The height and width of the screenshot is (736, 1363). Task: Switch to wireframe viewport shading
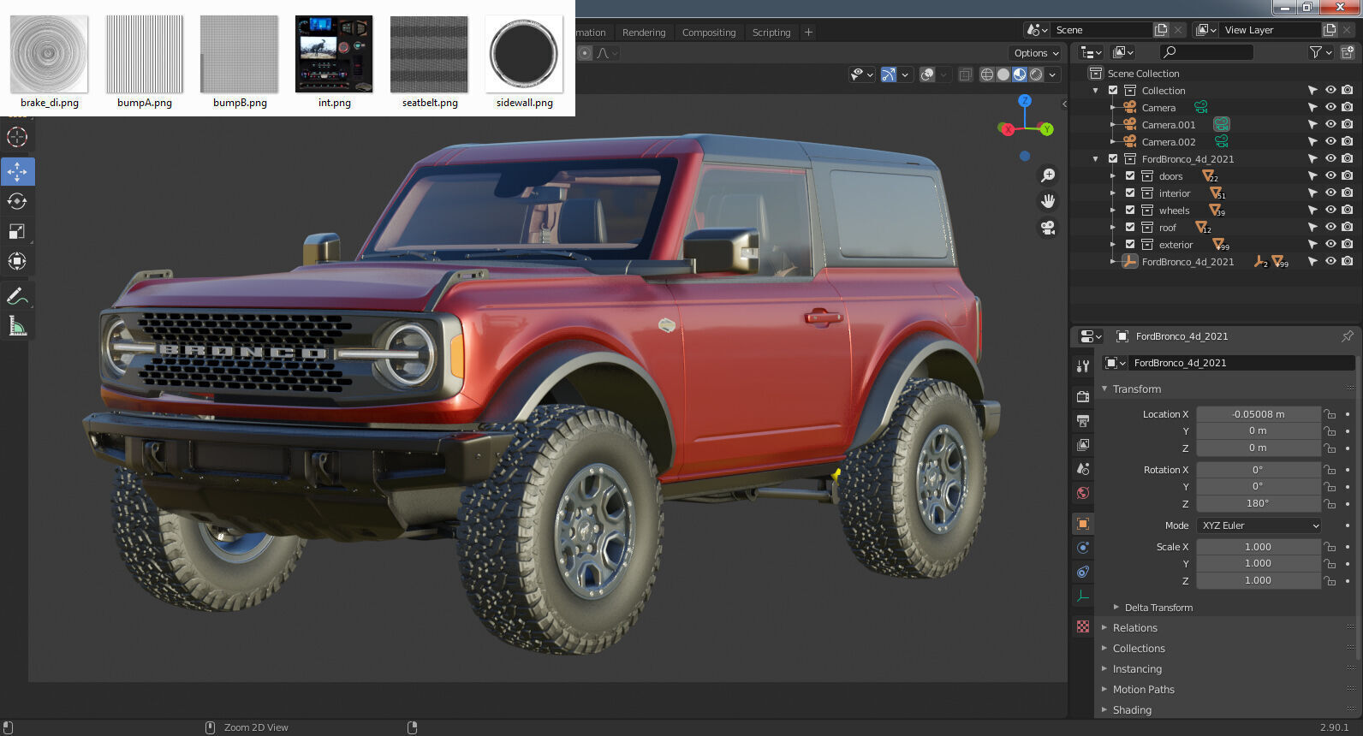pyautogui.click(x=987, y=74)
